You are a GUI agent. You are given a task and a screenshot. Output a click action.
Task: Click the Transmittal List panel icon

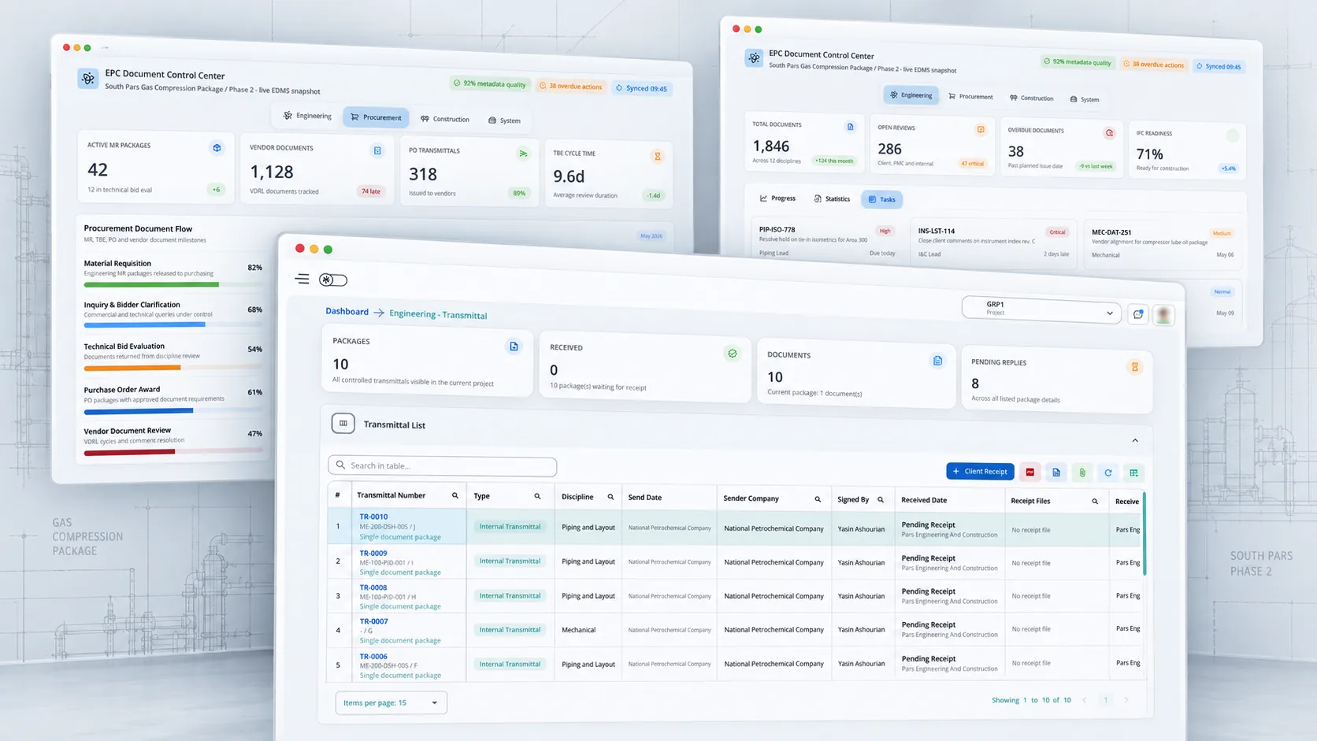(x=343, y=424)
